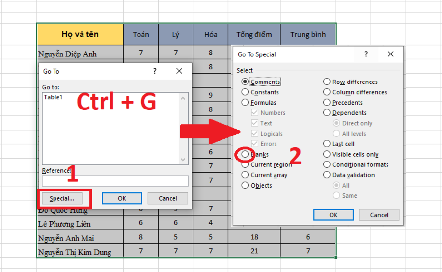Click the Toán score in Nguyễn Anh Mai row
This screenshot has width=442, height=272.
click(x=141, y=237)
